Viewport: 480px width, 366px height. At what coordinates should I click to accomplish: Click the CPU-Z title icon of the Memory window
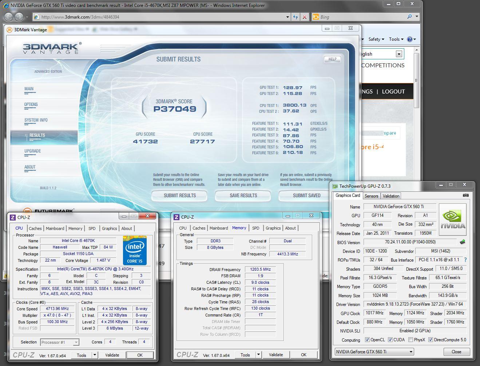(x=176, y=217)
